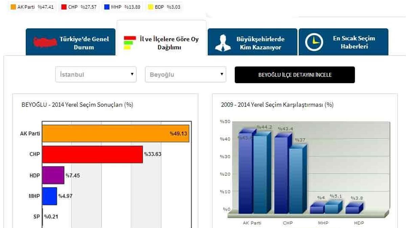
Task: Click the blue MHP legend swatch
Action: tap(107, 7)
